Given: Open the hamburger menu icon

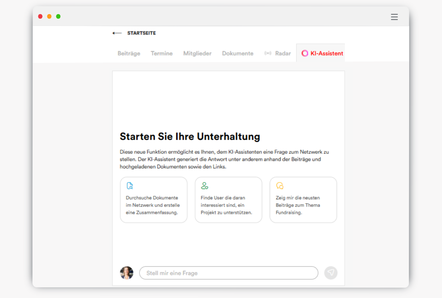Looking at the screenshot, I should 394,17.
